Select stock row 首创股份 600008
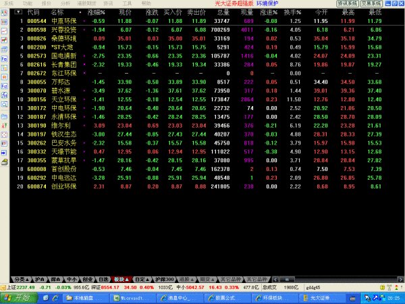 [201, 169]
